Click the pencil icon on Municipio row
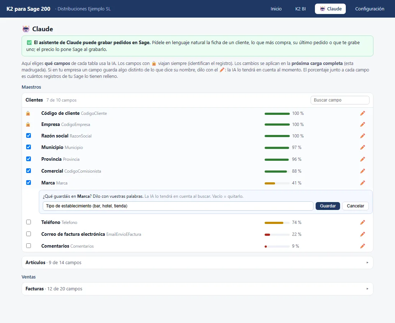This screenshot has height=323, width=395. tap(363, 147)
